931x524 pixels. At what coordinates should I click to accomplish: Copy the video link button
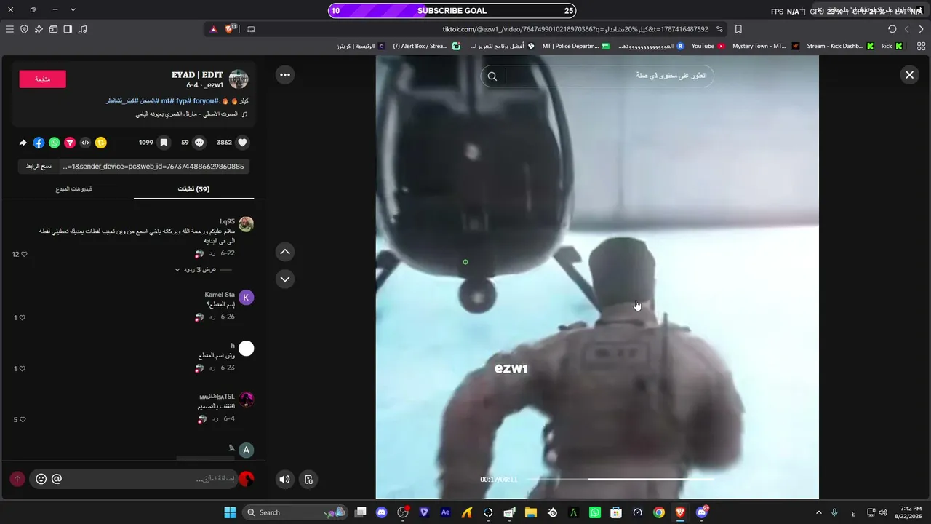click(x=39, y=167)
